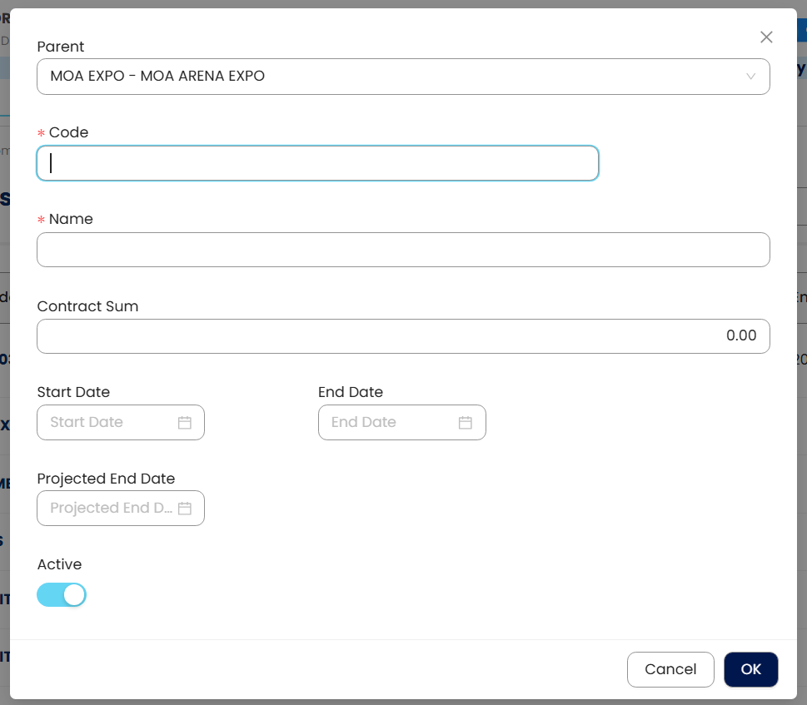The image size is (807, 705).
Task: Click the Code field label
Action: pyautogui.click(x=68, y=132)
